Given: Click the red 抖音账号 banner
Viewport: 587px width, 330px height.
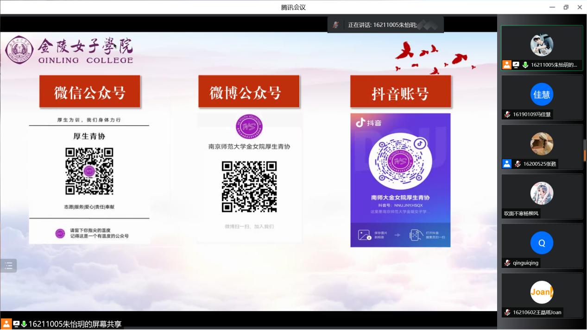Looking at the screenshot, I should (400, 92).
